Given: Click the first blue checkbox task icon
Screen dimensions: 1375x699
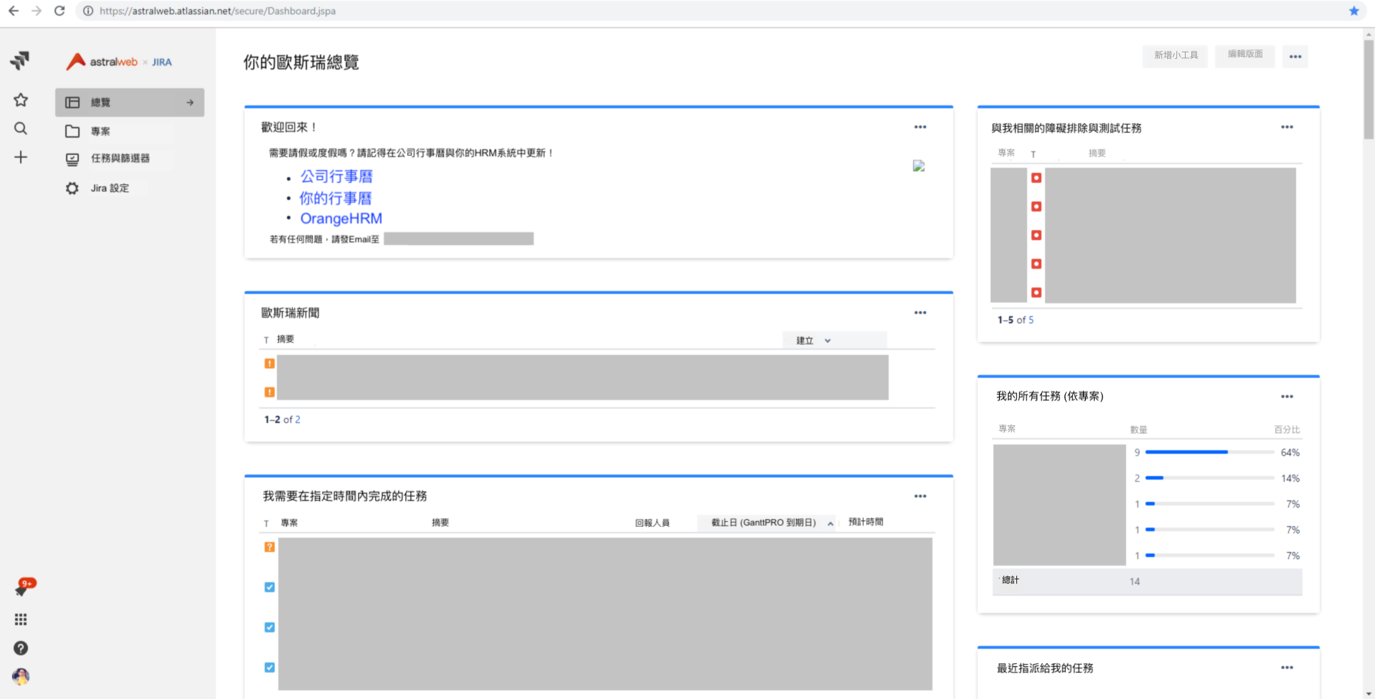Looking at the screenshot, I should pos(270,587).
